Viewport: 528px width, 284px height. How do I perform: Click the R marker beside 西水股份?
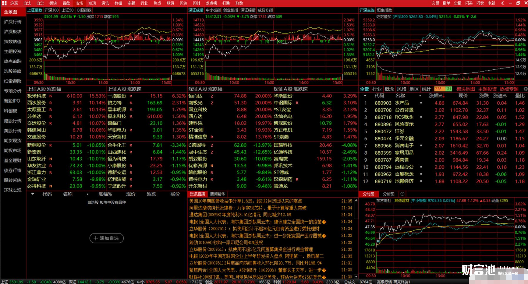click(51, 103)
